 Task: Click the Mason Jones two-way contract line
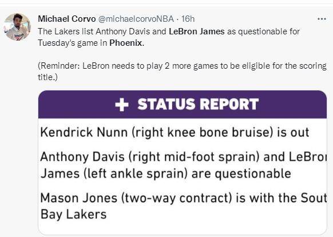pyautogui.click(x=184, y=198)
